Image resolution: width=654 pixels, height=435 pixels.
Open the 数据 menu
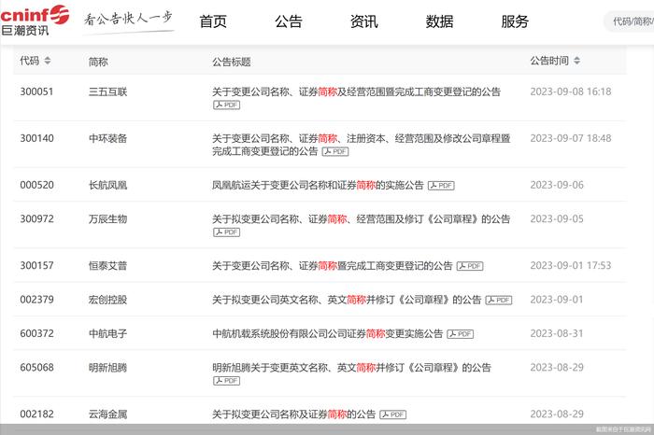click(x=440, y=21)
